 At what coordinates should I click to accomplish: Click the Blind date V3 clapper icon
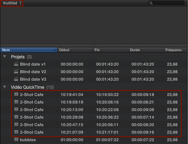(x=16, y=79)
